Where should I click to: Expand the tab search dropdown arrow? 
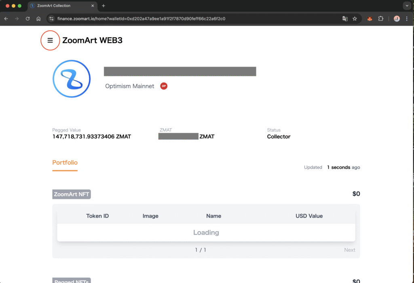[x=407, y=6]
